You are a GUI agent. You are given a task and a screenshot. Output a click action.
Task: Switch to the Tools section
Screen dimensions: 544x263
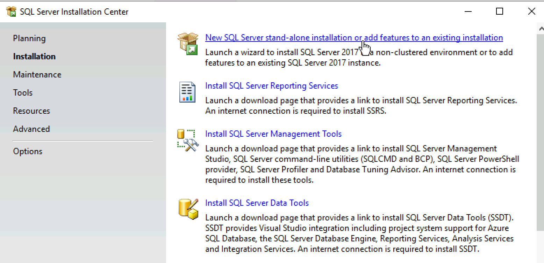point(23,93)
